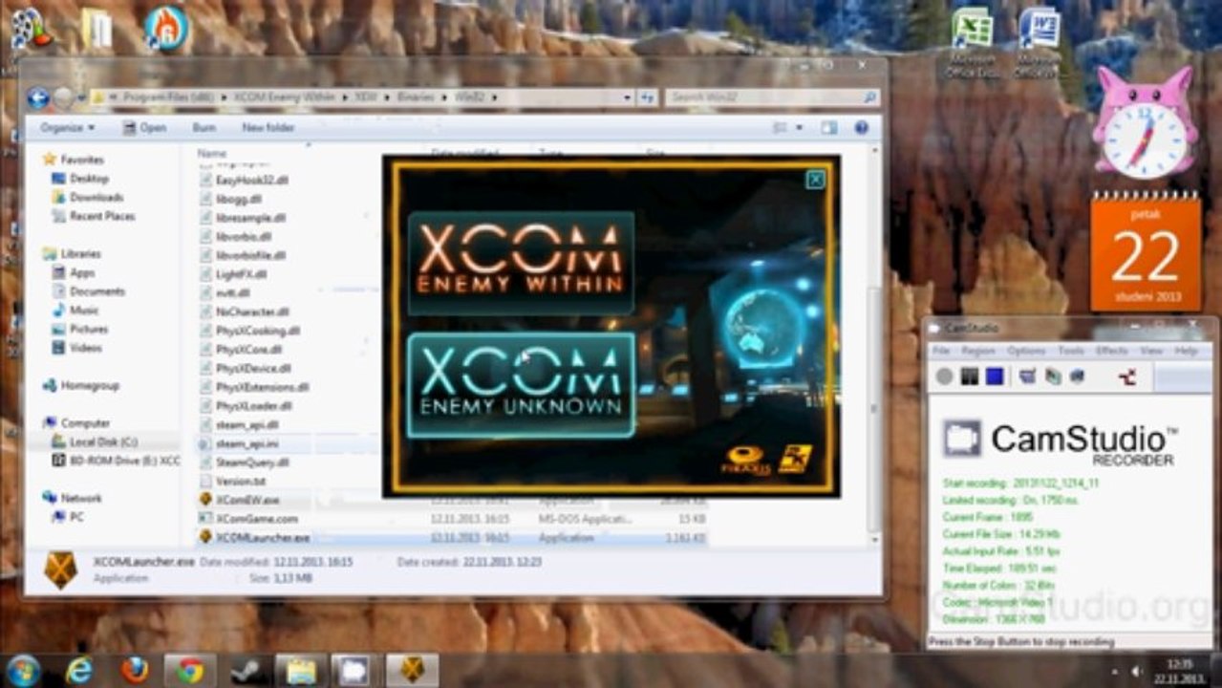Toggle CamStudio view icon after separator
The width and height of the screenshot is (1222, 688).
(1028, 376)
